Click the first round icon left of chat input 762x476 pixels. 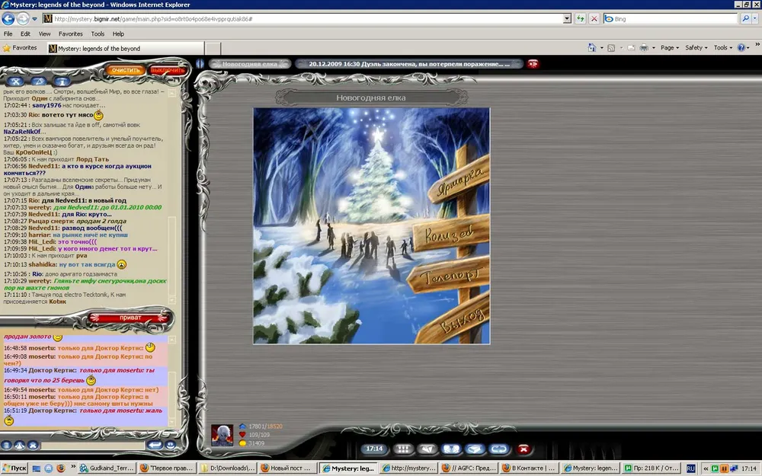[x=6, y=445]
